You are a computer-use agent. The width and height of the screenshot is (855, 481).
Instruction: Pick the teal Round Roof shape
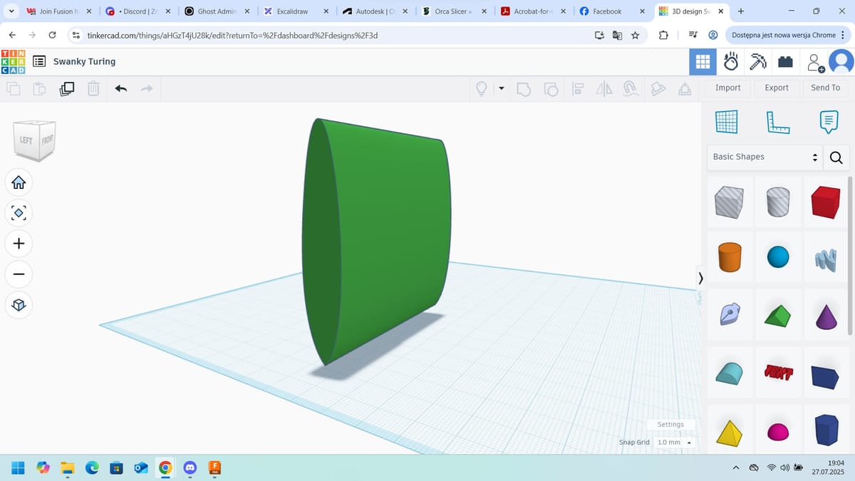point(730,373)
